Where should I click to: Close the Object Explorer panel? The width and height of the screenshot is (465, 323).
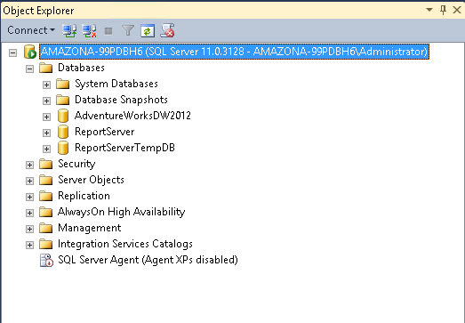457,10
